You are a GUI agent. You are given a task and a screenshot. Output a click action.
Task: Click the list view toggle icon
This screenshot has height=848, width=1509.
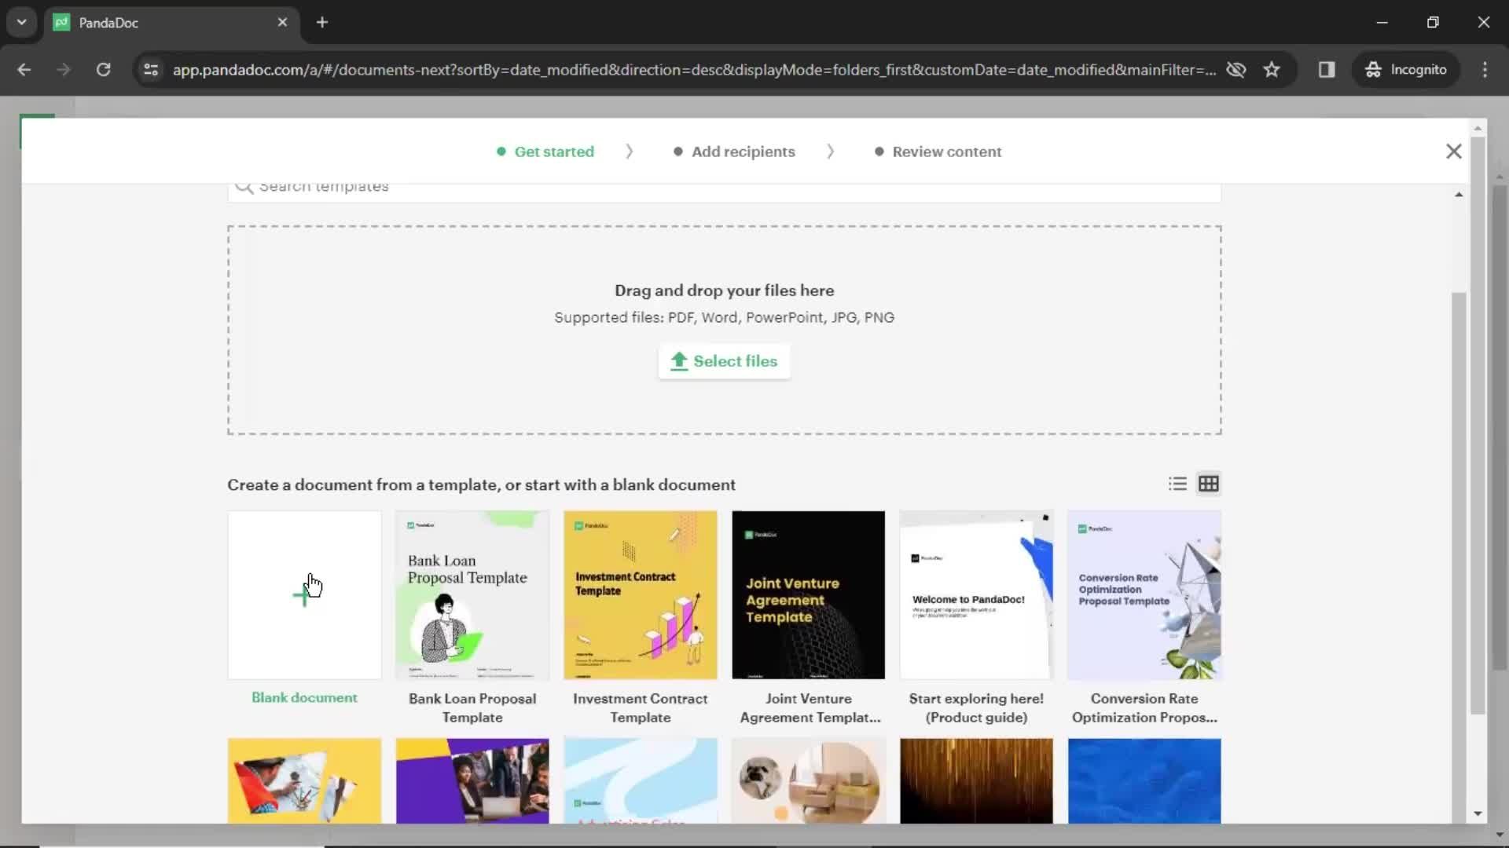[x=1178, y=484]
